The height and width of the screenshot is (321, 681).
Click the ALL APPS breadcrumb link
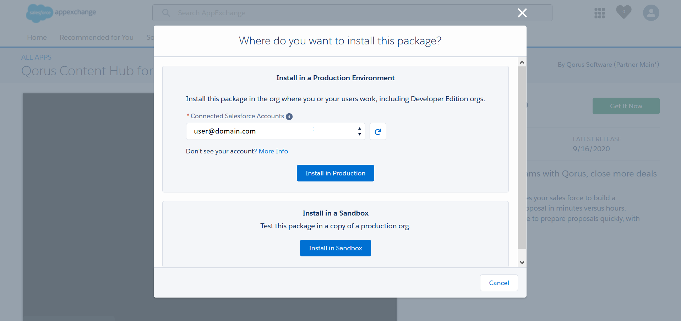(36, 58)
